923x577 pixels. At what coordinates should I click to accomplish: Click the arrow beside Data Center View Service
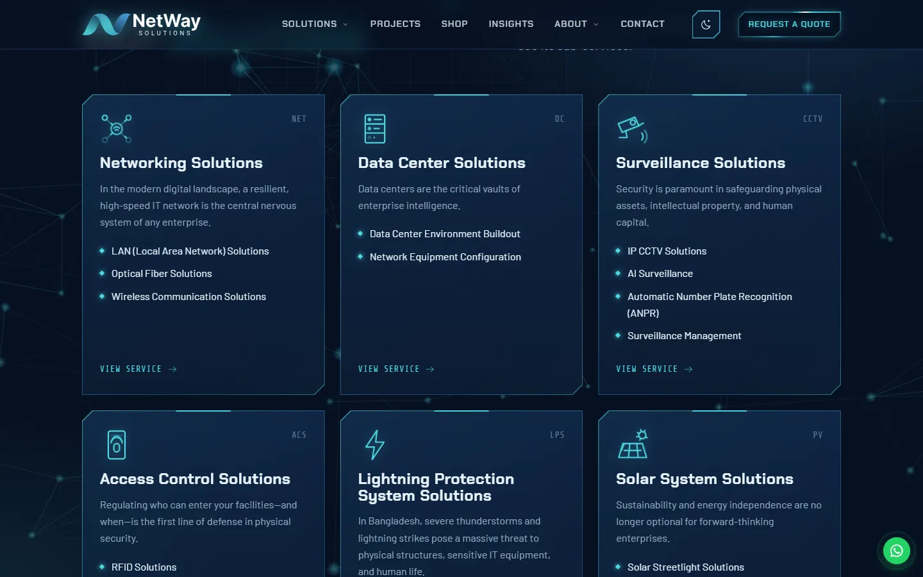[430, 369]
